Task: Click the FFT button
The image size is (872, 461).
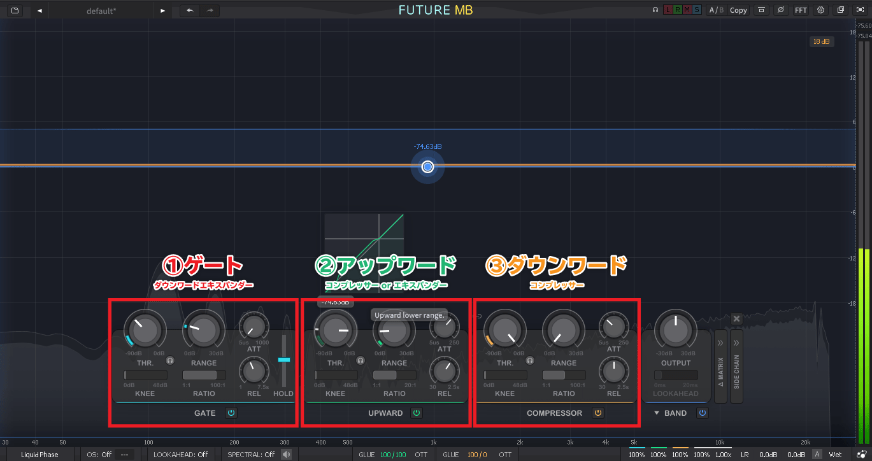Action: (801, 10)
